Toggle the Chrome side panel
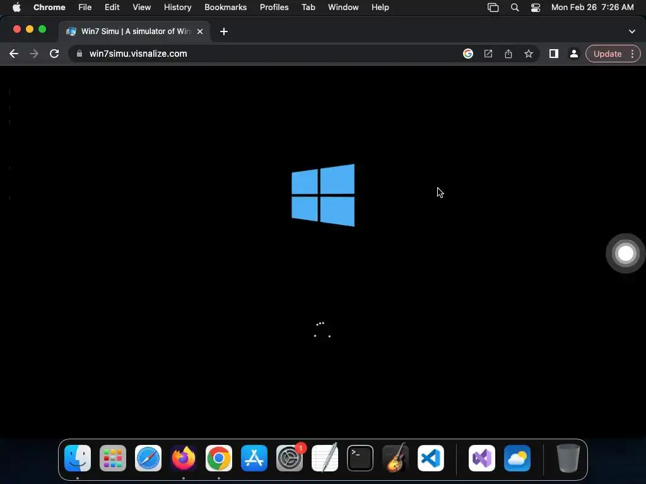This screenshot has width=646, height=484. point(554,54)
